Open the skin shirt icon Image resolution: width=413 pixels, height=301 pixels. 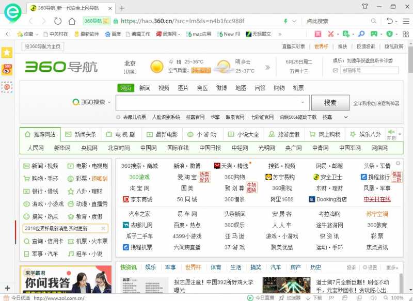point(365,6)
